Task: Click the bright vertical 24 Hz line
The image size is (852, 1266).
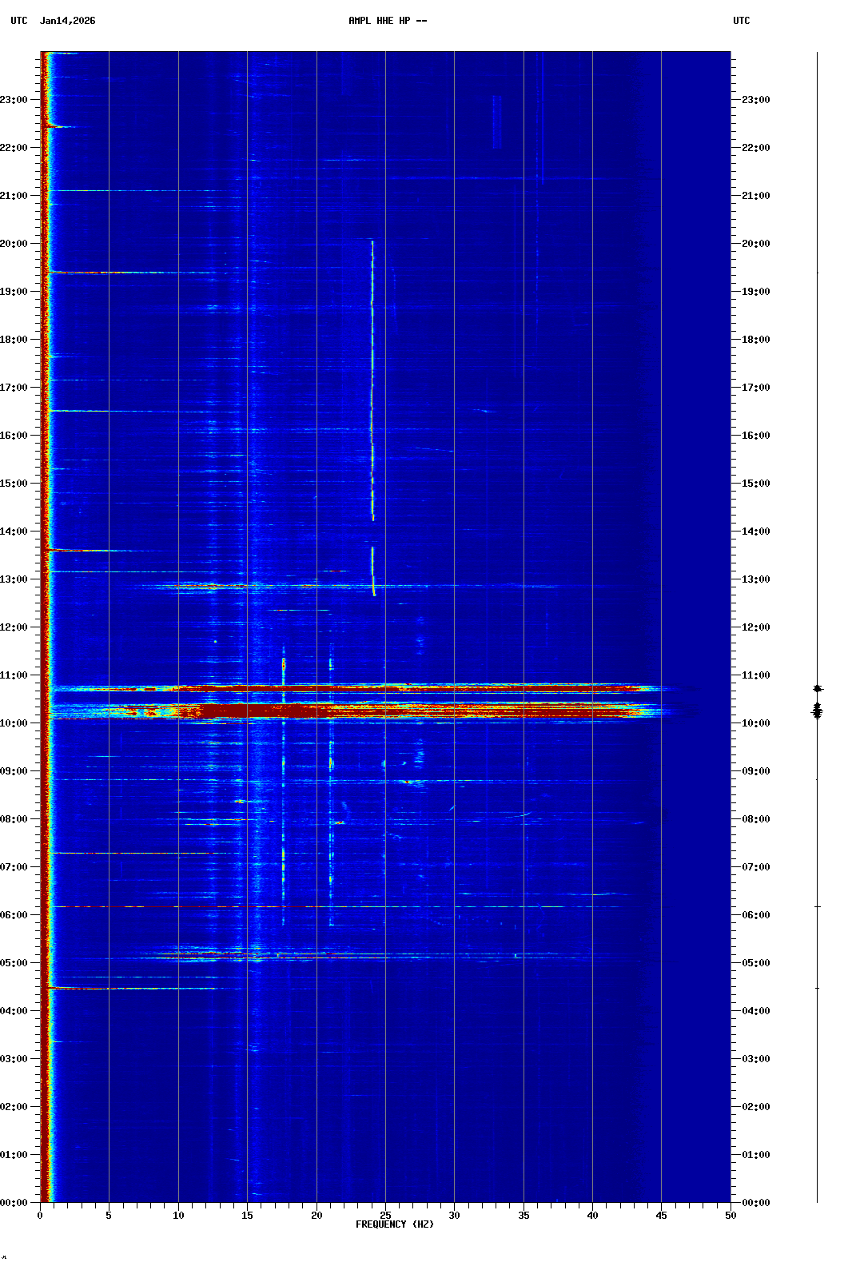Action: (x=372, y=384)
